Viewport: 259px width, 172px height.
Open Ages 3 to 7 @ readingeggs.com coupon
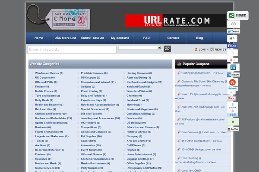click(x=200, y=107)
